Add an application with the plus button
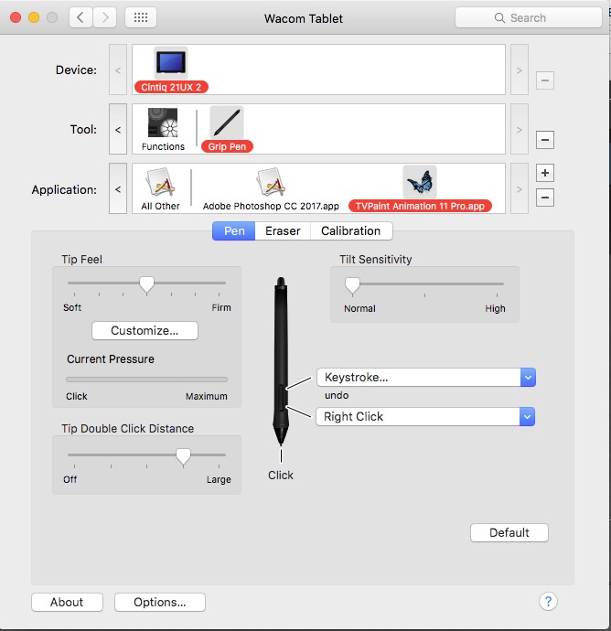Screen dimensions: 611x631 click(545, 173)
